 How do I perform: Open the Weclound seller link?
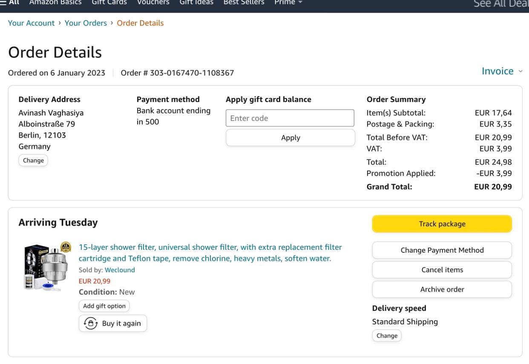(120, 270)
